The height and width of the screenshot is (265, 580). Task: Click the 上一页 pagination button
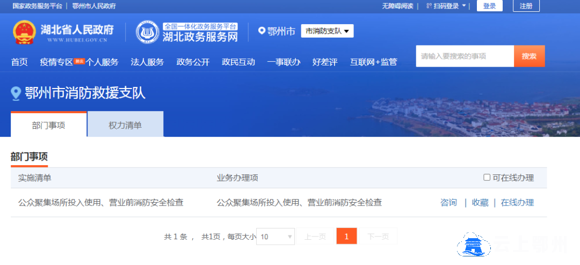click(x=315, y=237)
